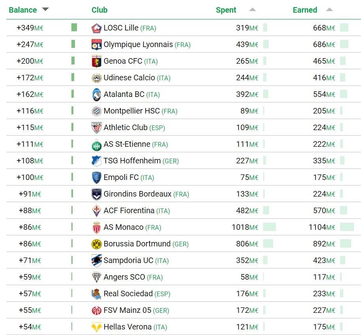Click the Hellas Verona crest icon
This screenshot has height=335, width=361.
(96, 327)
